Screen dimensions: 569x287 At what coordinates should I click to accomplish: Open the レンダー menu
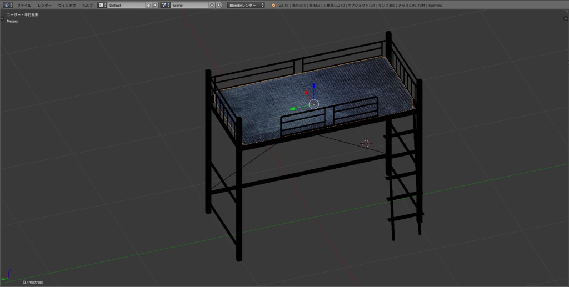44,6
